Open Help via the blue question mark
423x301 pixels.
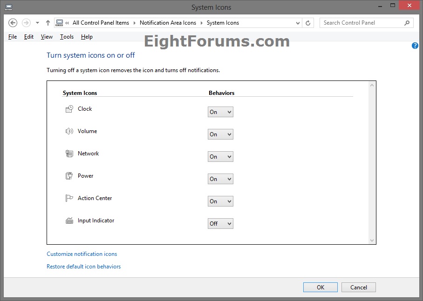[x=415, y=46]
